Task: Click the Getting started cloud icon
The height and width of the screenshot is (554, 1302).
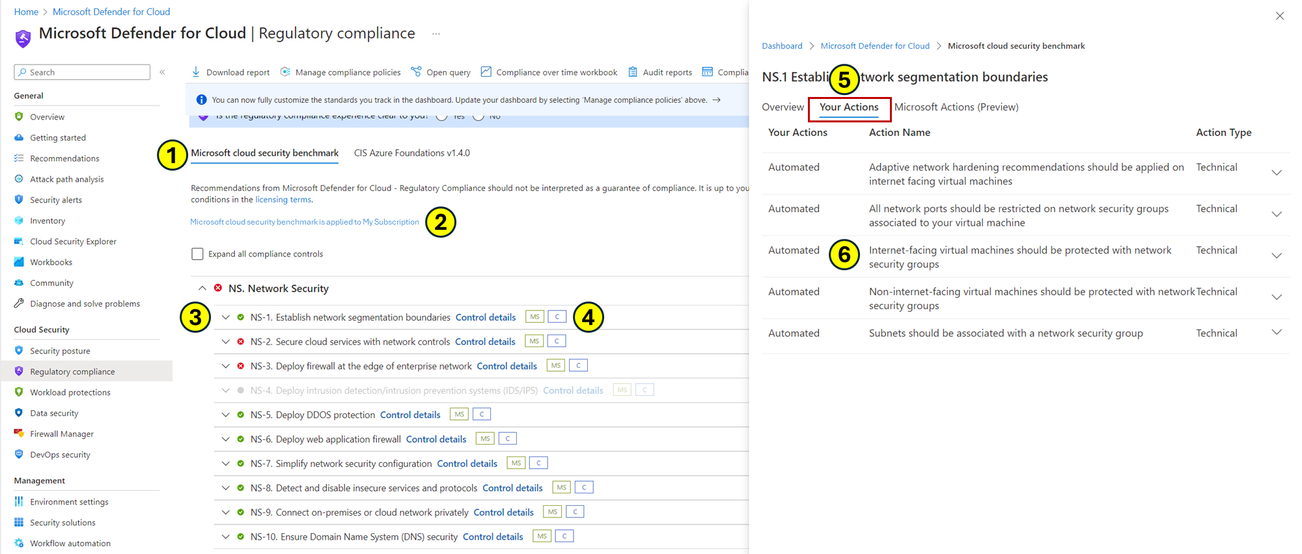Action: (x=19, y=137)
